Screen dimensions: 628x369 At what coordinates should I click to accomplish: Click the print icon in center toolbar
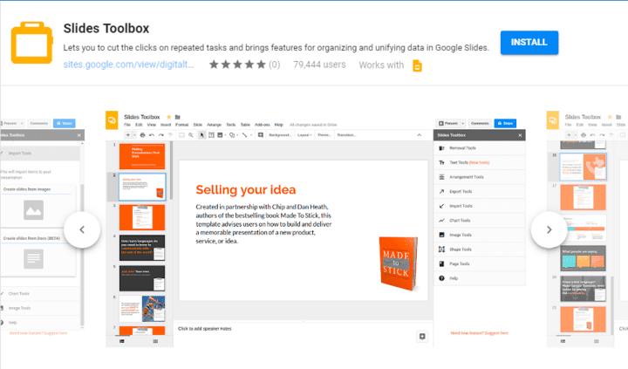coord(142,135)
